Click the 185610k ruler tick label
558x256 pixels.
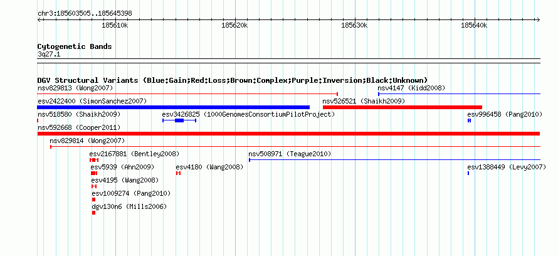[x=115, y=26]
